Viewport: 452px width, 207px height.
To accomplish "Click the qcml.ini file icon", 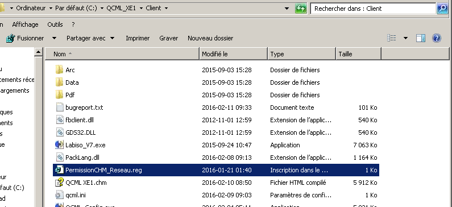I will [59, 195].
